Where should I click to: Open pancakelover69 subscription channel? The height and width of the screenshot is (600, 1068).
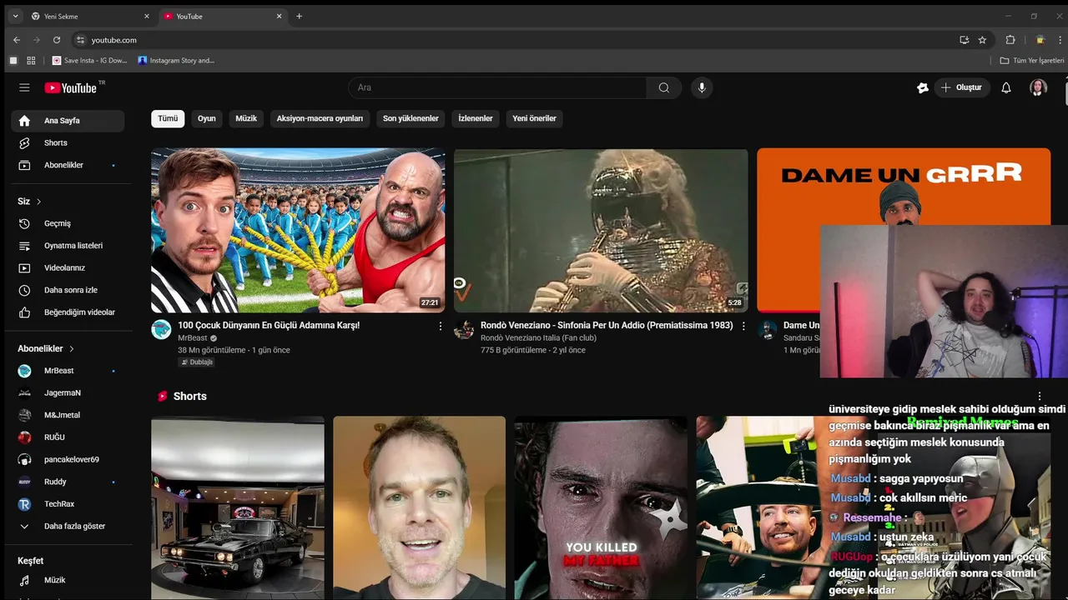pyautogui.click(x=68, y=459)
